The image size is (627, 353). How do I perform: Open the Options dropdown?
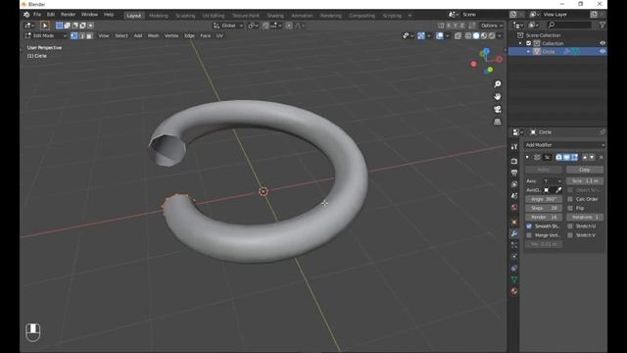[492, 25]
